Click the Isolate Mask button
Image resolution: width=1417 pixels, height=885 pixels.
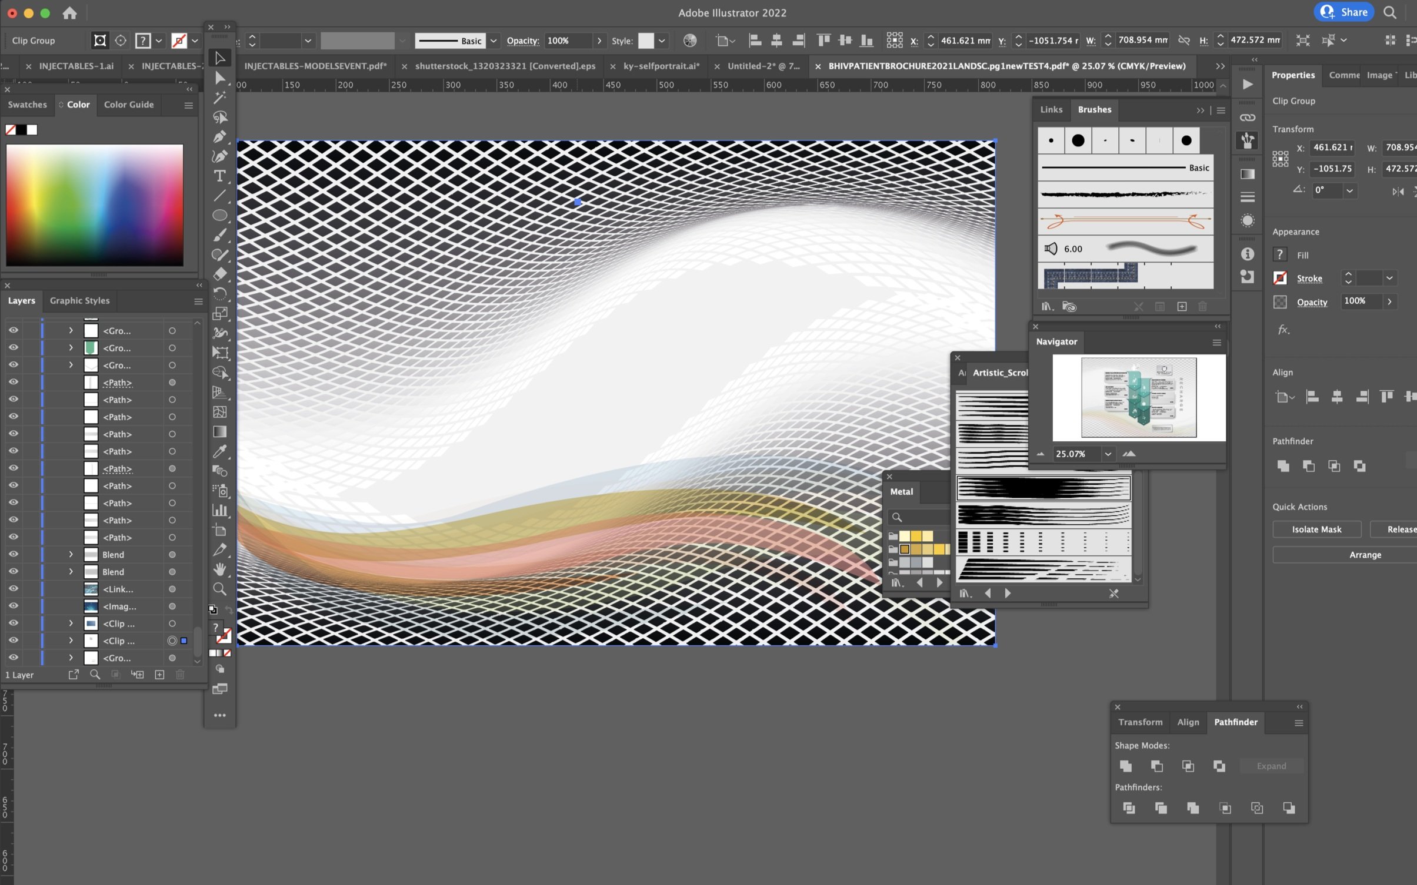point(1316,529)
